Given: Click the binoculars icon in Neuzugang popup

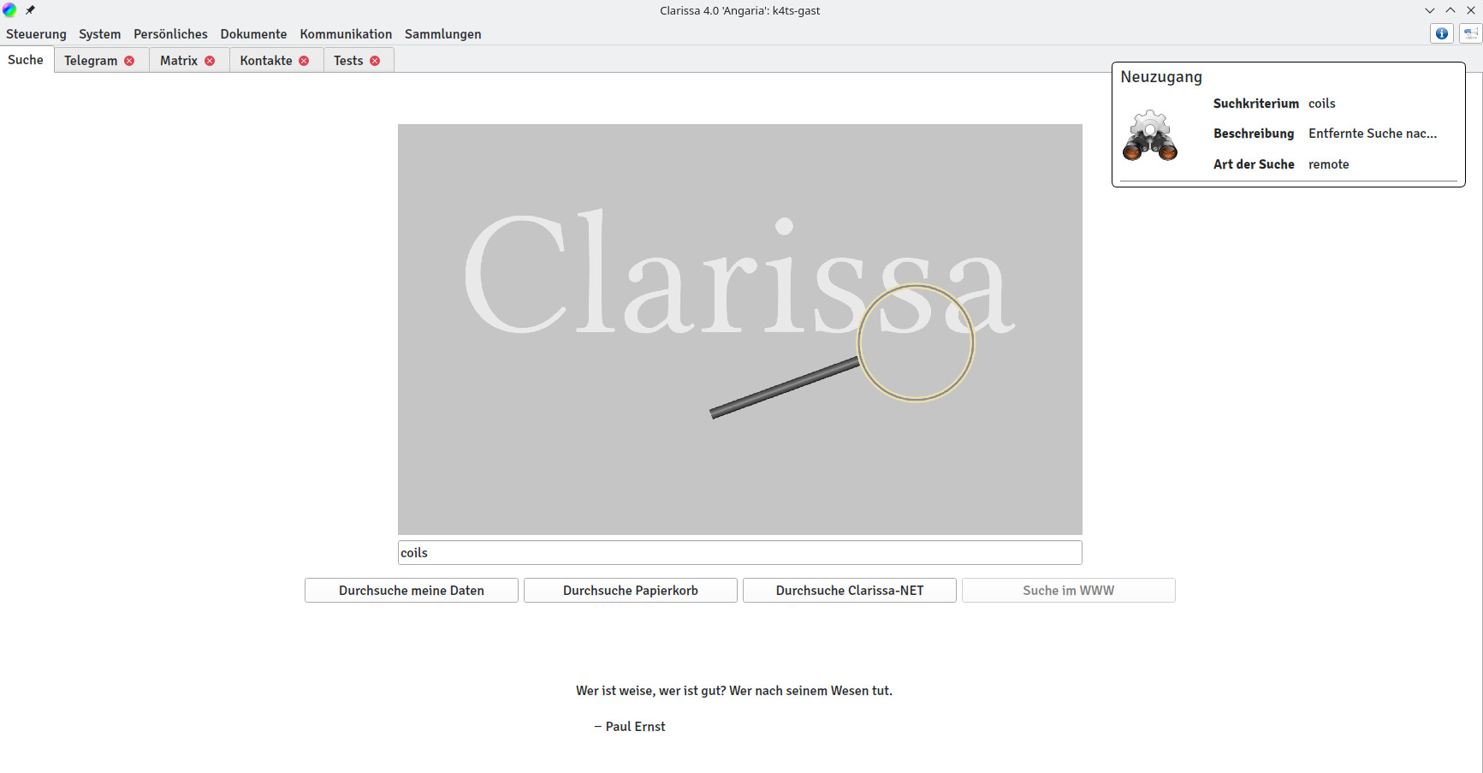Looking at the screenshot, I should tap(1150, 135).
